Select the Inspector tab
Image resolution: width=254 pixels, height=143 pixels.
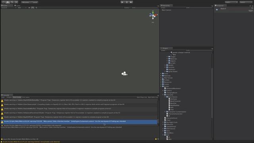(220, 6)
